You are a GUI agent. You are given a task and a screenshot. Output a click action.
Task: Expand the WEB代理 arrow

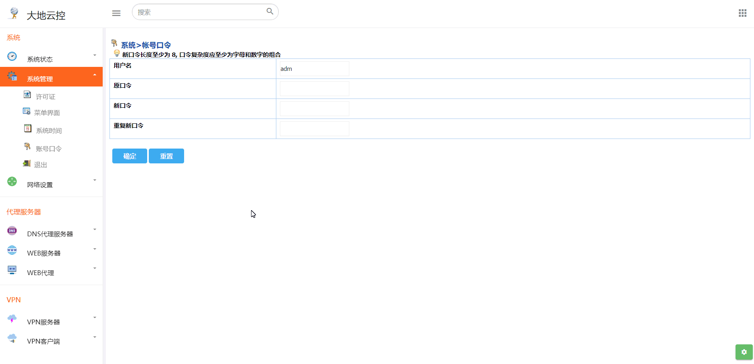[95, 268]
